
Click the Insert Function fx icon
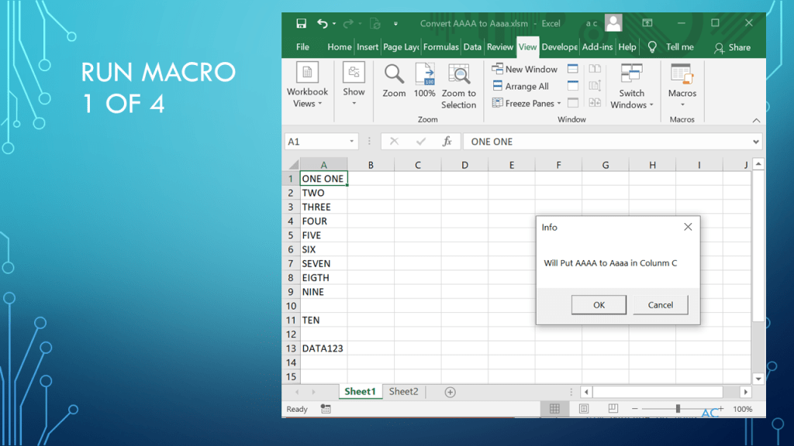pos(447,142)
